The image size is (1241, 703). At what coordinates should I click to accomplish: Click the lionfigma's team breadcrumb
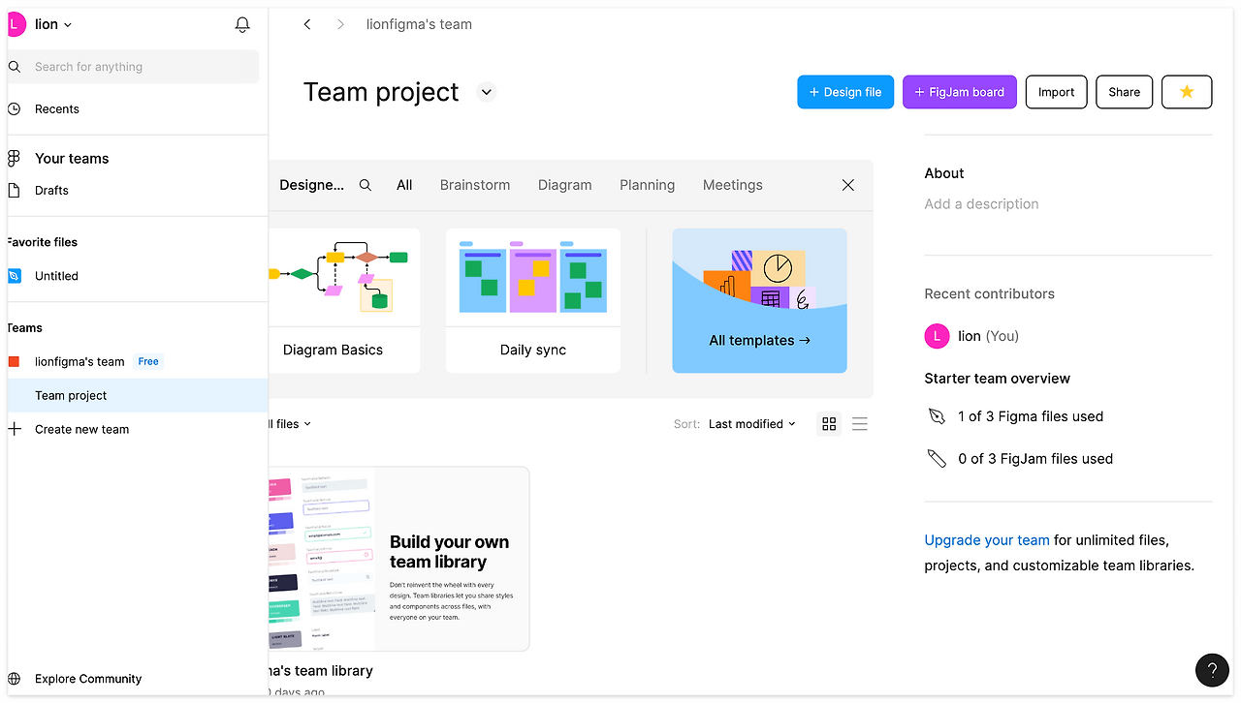(419, 24)
